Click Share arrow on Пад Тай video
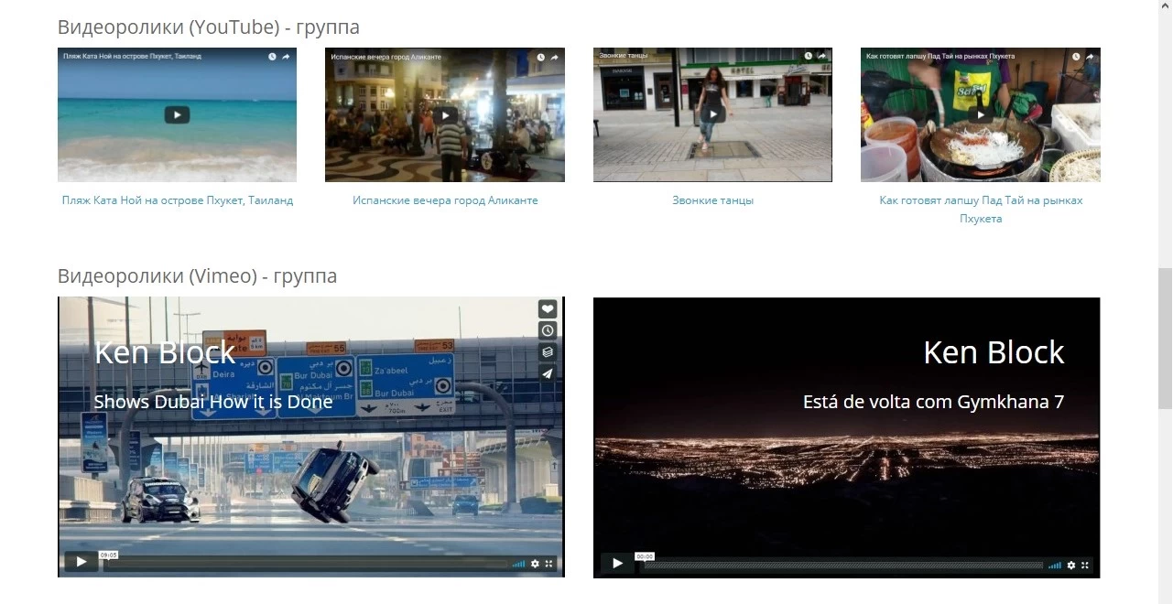 pos(1090,57)
